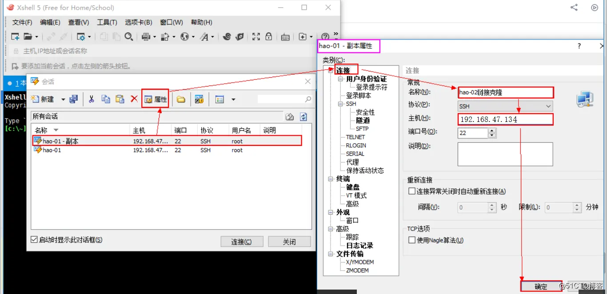Sort sessions by 名称 column header

(x=81, y=130)
